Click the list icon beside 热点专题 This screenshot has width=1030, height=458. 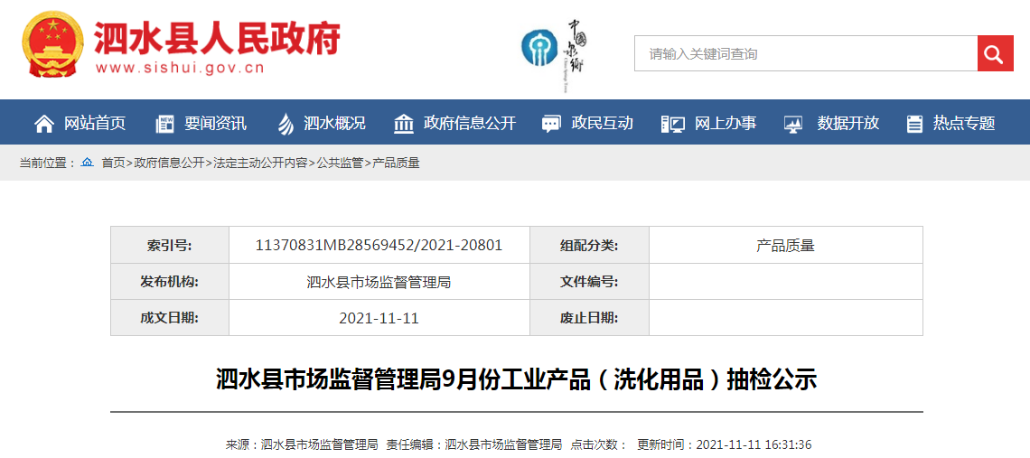[914, 124]
